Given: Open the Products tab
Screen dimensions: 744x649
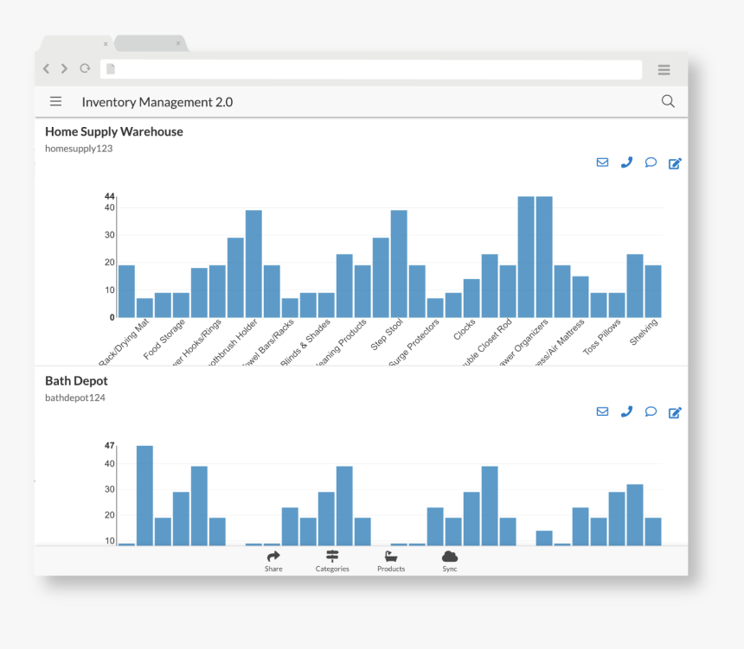Looking at the screenshot, I should pos(391,561).
